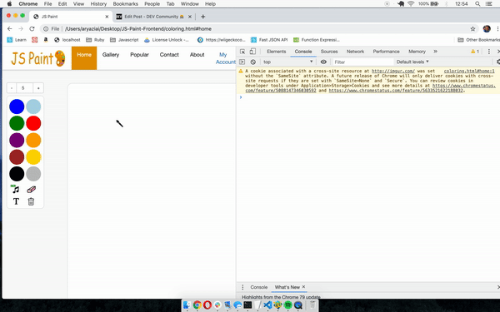The height and width of the screenshot is (312, 500).
Task: Open the History menu in the menu bar
Action: [x=98, y=4]
